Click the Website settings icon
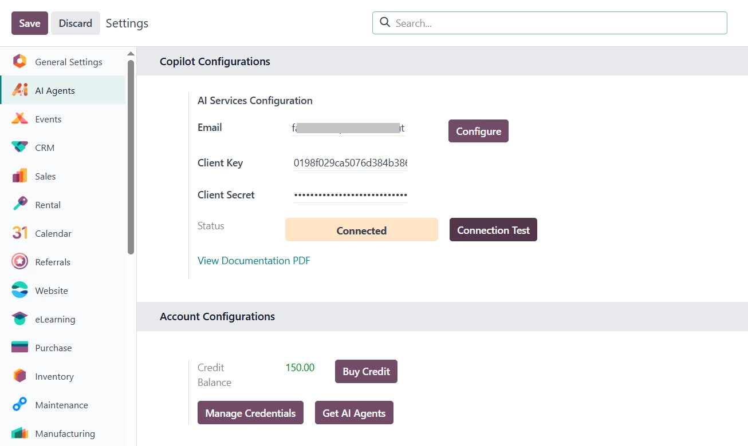The height and width of the screenshot is (446, 748). (20, 290)
